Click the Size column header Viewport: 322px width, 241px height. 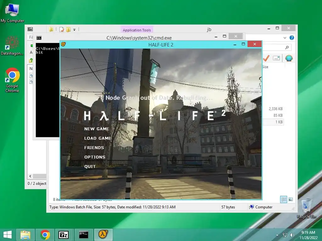(265, 67)
